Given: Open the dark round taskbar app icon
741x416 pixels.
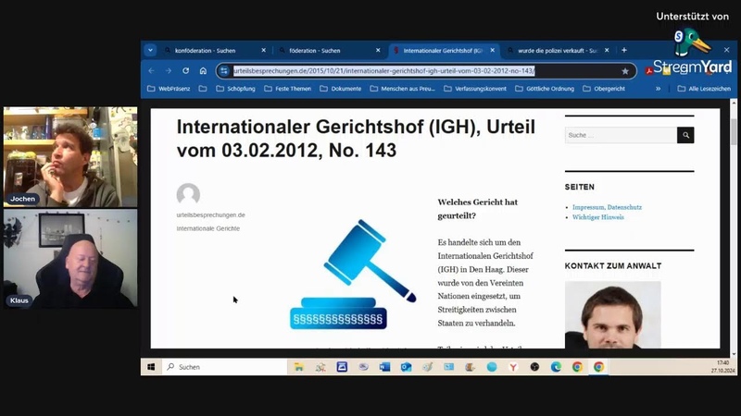Looking at the screenshot, I should pyautogui.click(x=534, y=367).
